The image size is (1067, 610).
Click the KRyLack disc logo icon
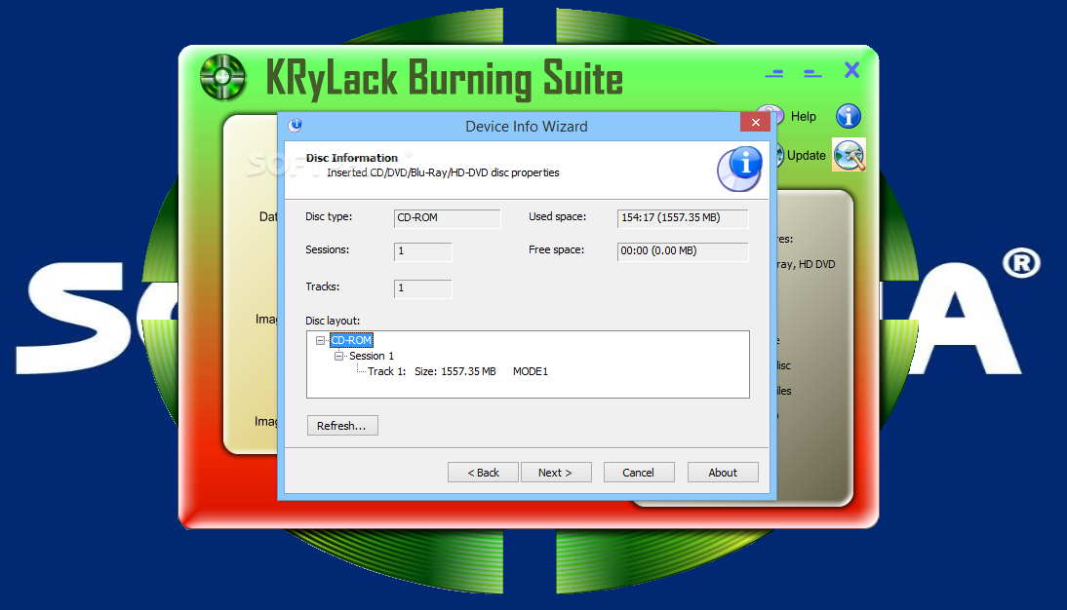coord(222,77)
